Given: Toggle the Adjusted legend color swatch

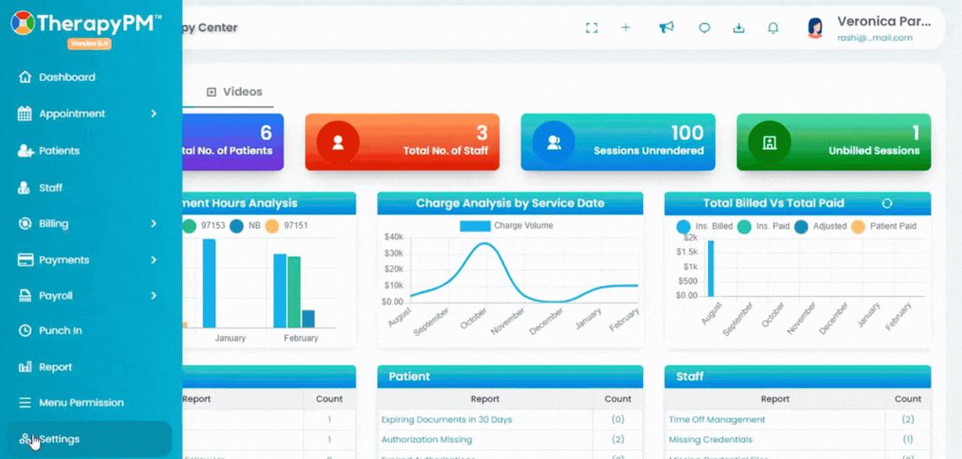Looking at the screenshot, I should pyautogui.click(x=801, y=226).
